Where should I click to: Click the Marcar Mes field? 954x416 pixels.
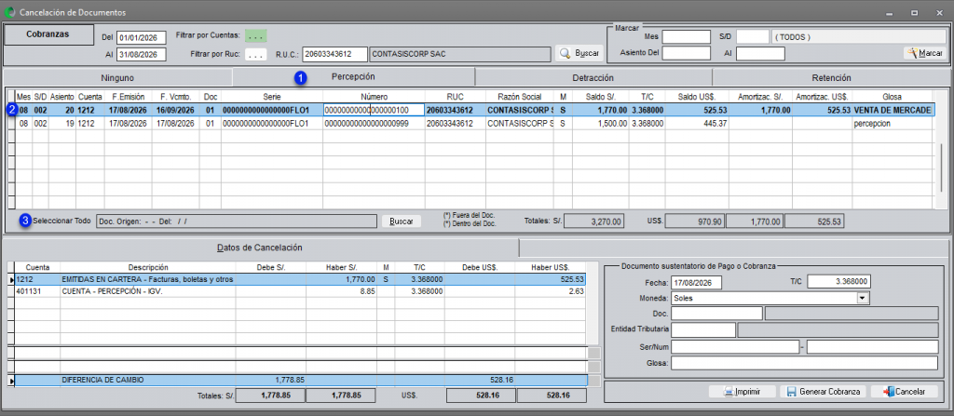pyautogui.click(x=687, y=36)
